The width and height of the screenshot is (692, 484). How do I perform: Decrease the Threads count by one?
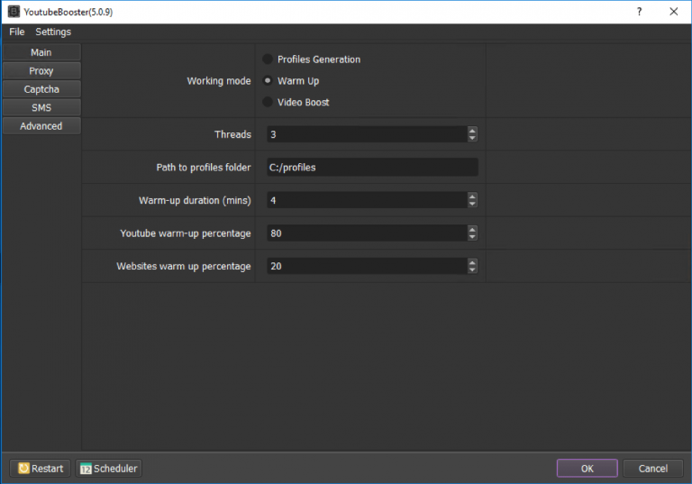tap(472, 138)
